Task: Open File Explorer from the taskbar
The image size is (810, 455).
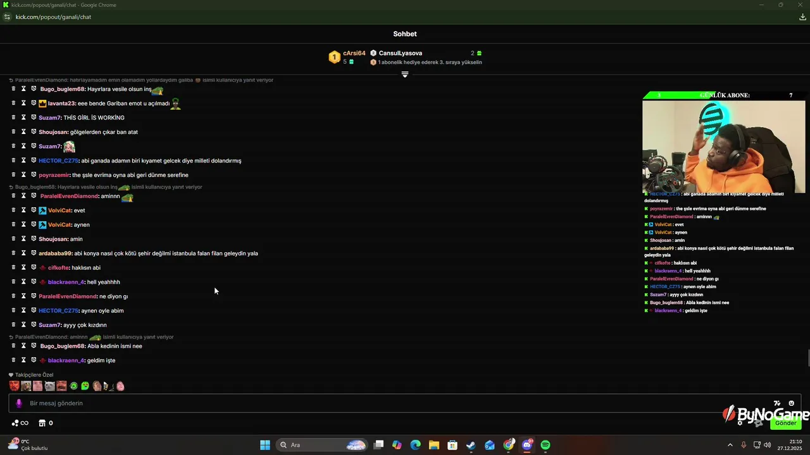Action: (x=433, y=445)
